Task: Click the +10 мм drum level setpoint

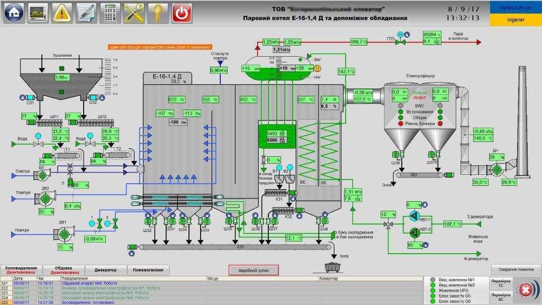Action: (x=287, y=68)
